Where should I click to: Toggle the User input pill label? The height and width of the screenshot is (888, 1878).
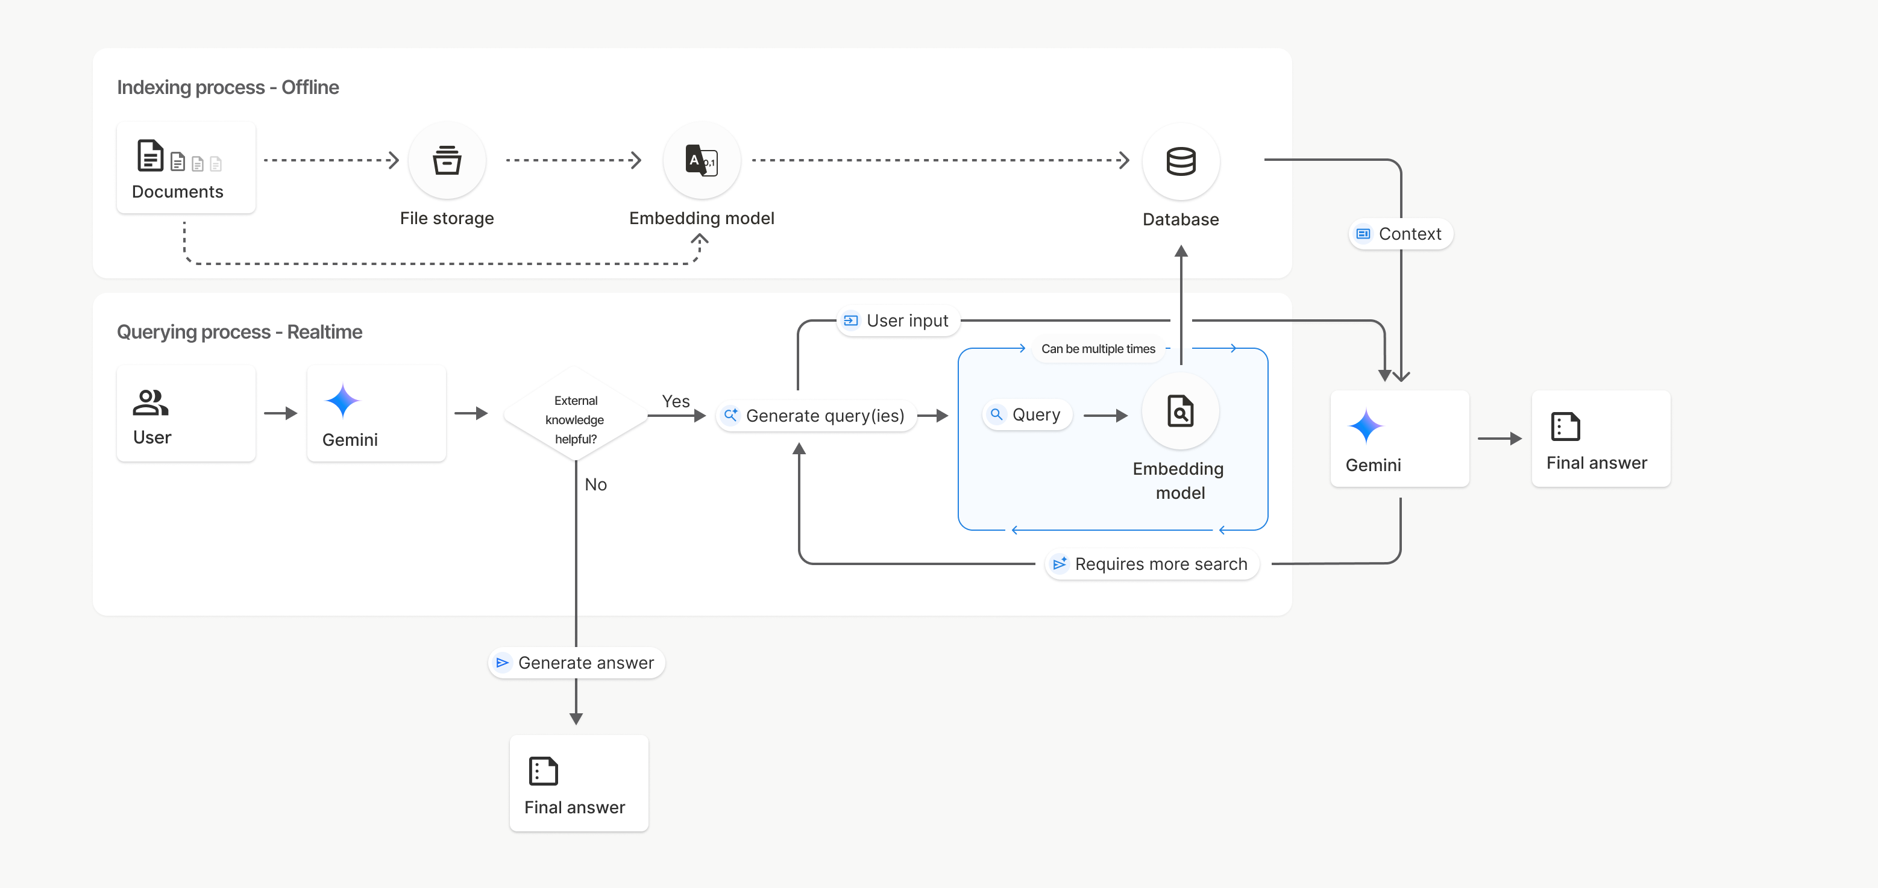897,320
